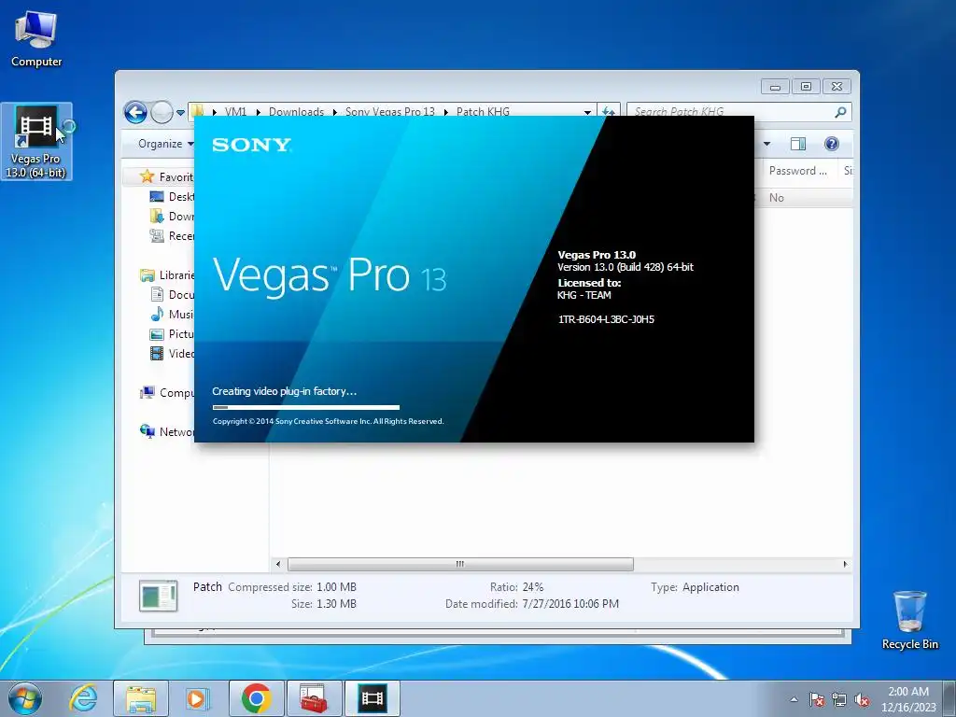
Task: Open Desktop in the navigation pane
Action: pos(172,197)
